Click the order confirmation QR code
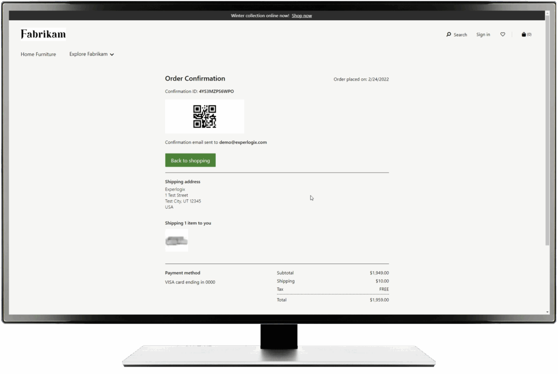The height and width of the screenshot is (374, 558). [x=204, y=116]
